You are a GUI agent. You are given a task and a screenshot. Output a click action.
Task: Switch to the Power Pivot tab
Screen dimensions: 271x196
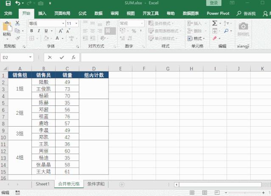click(218, 14)
